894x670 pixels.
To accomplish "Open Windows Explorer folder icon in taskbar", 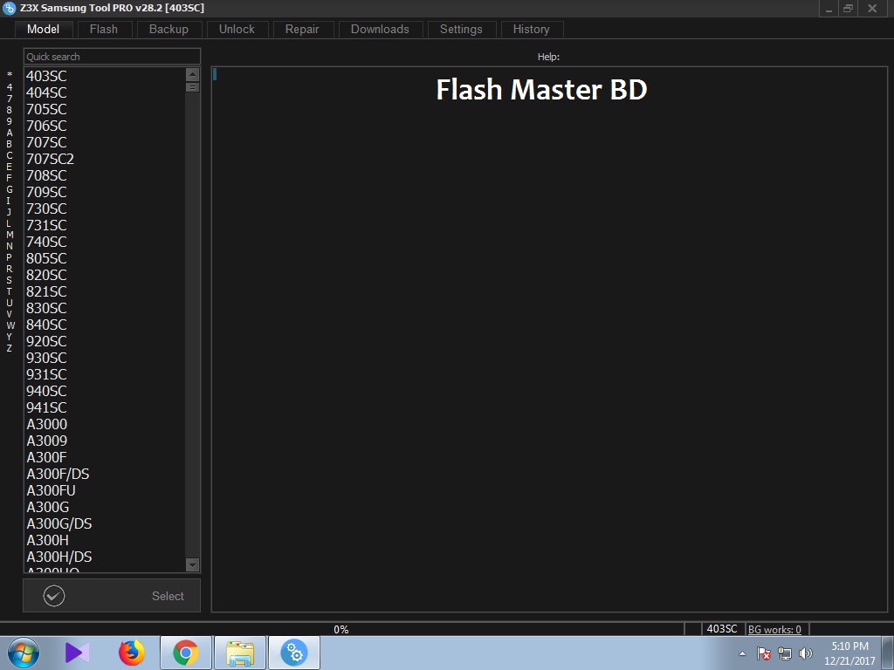I will pos(240,653).
